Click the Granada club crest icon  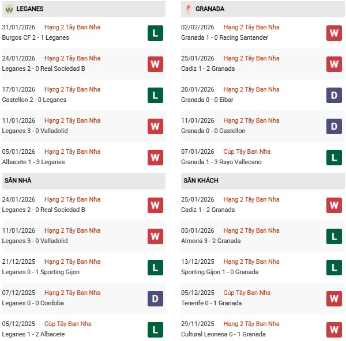coord(188,9)
